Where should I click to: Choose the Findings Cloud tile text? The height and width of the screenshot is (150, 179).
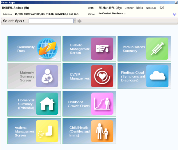pyautogui.click(x=133, y=77)
